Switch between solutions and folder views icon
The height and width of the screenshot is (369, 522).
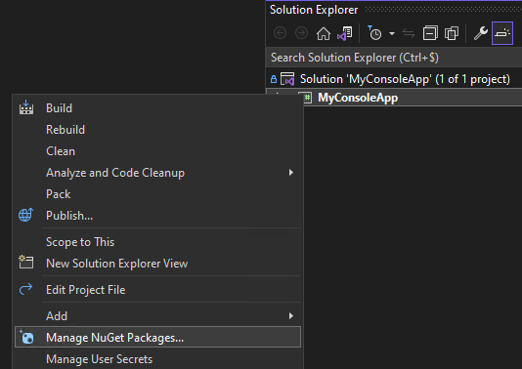pyautogui.click(x=344, y=33)
